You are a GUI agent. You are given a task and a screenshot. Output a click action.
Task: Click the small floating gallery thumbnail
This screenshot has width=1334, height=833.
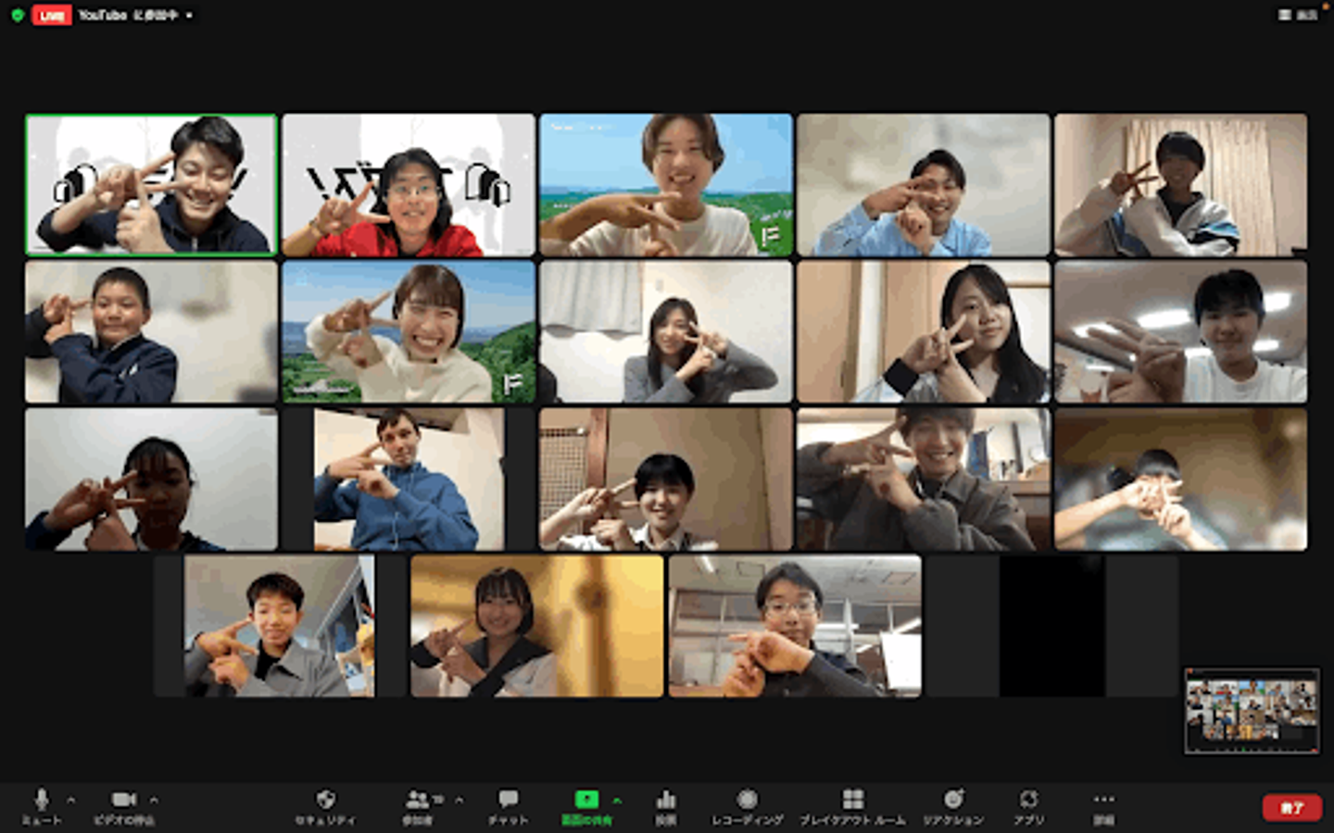click(1252, 711)
